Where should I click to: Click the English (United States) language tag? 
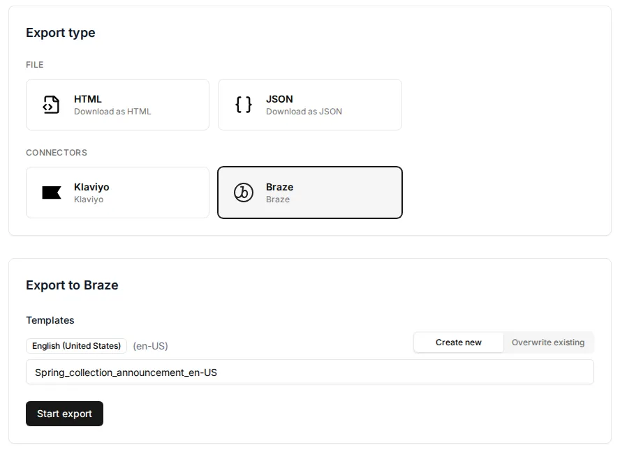pos(76,346)
